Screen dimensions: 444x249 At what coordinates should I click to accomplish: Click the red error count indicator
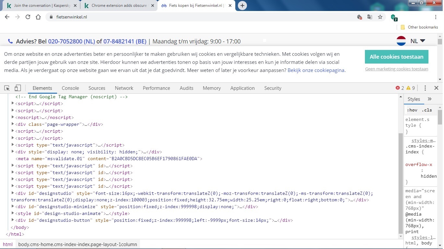click(400, 88)
